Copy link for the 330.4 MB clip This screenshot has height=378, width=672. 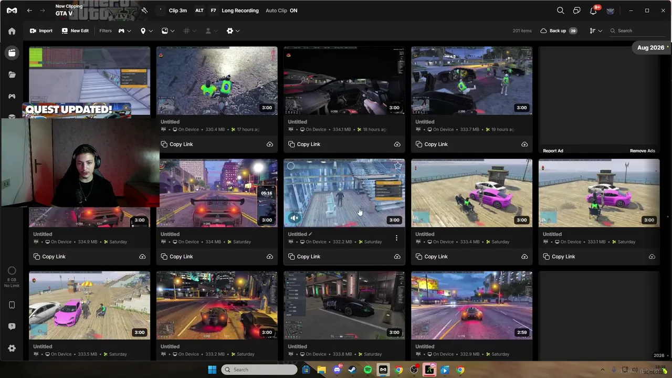pos(177,144)
